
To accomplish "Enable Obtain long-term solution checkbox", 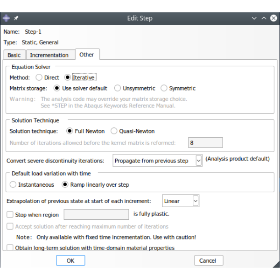I will click(10, 247).
